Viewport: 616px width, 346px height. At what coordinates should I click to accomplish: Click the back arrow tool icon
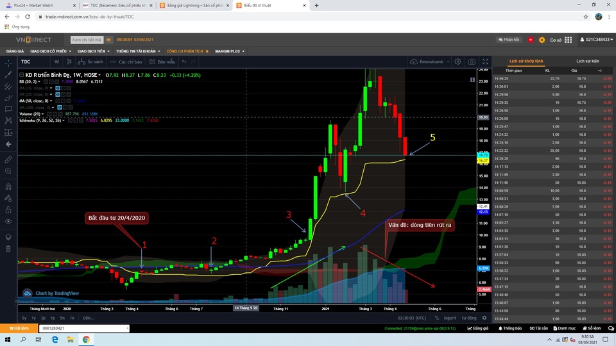(8, 144)
